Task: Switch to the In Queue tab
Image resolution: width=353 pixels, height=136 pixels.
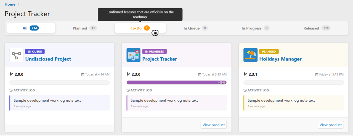Action: click(196, 28)
